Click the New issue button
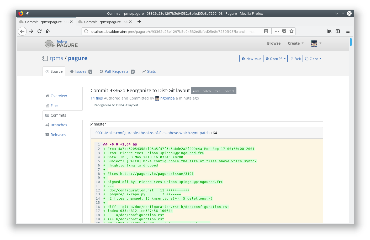The height and width of the screenshot is (240, 370). (x=251, y=59)
